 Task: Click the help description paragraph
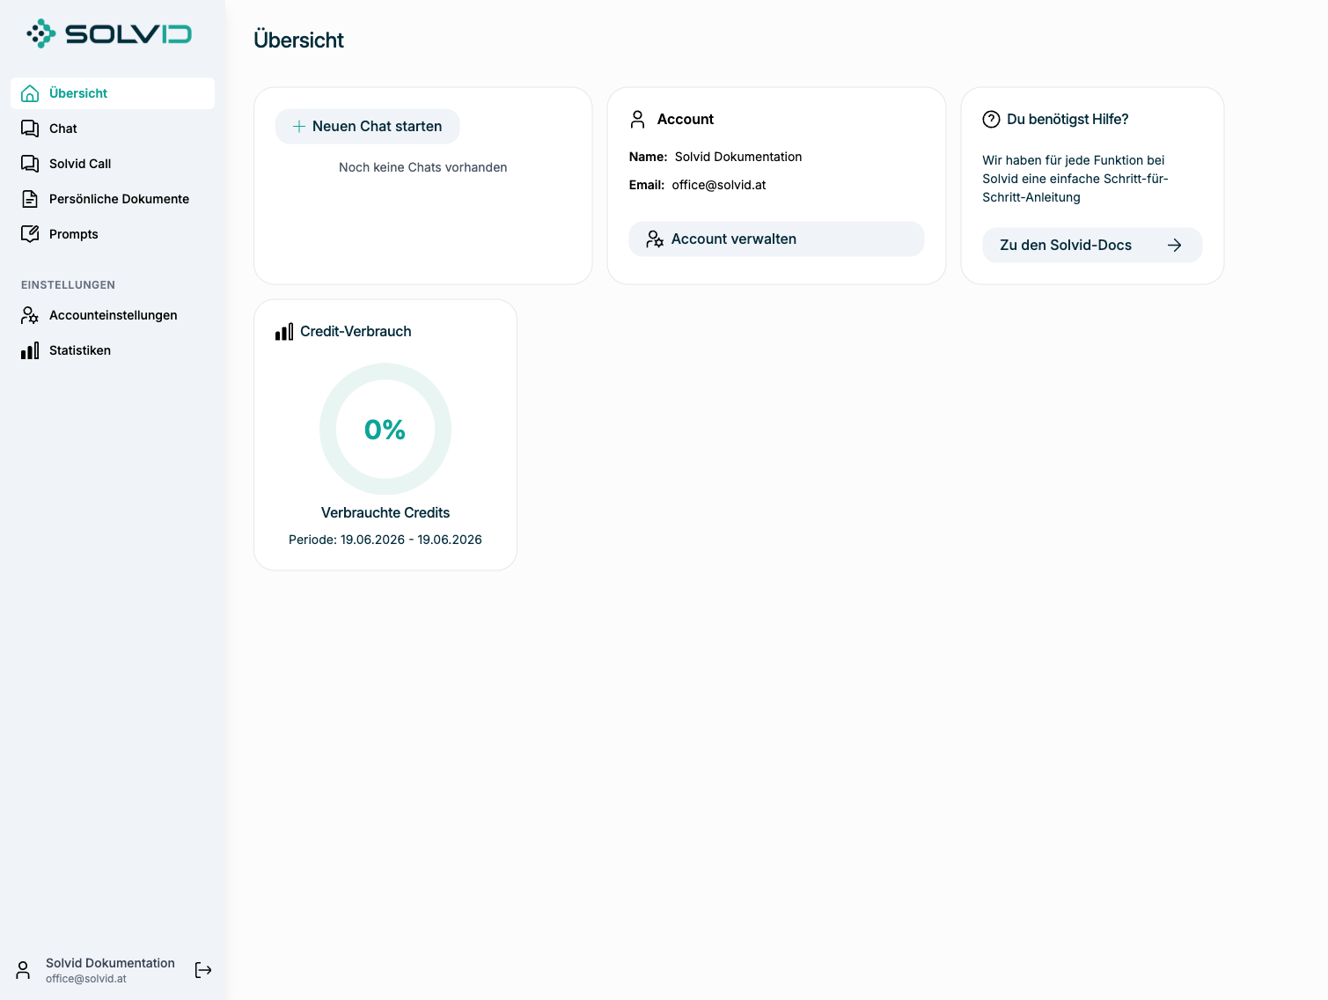click(1075, 179)
